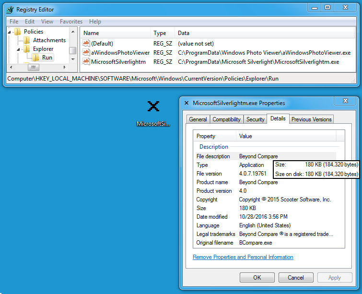Select the (Default) value name
Image resolution: width=362 pixels, height=294 pixels.
[102, 44]
